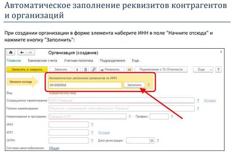Open the Еще... overflow in the tab row

pos(137,61)
